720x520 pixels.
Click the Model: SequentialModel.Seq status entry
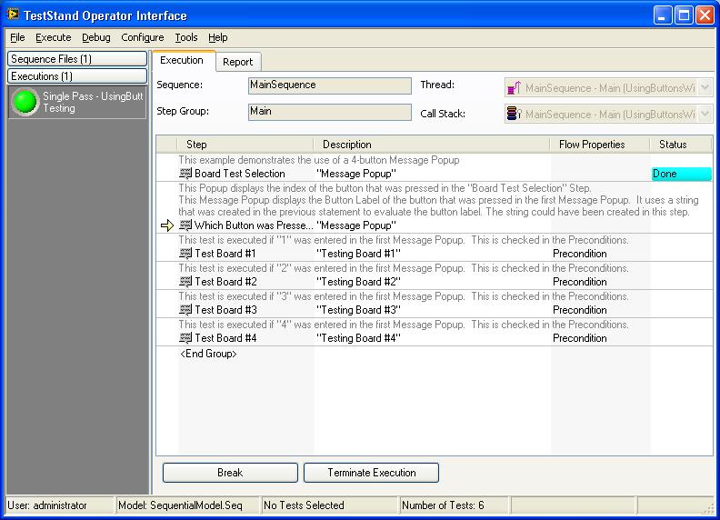(x=187, y=505)
